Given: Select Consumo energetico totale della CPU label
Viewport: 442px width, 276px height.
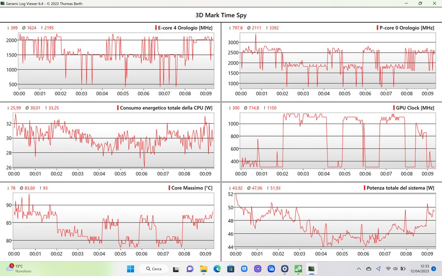Looking at the screenshot, I should (166, 108).
